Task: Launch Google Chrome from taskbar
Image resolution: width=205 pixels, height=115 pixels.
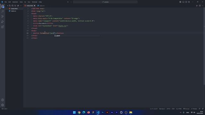Action: click(x=79, y=112)
